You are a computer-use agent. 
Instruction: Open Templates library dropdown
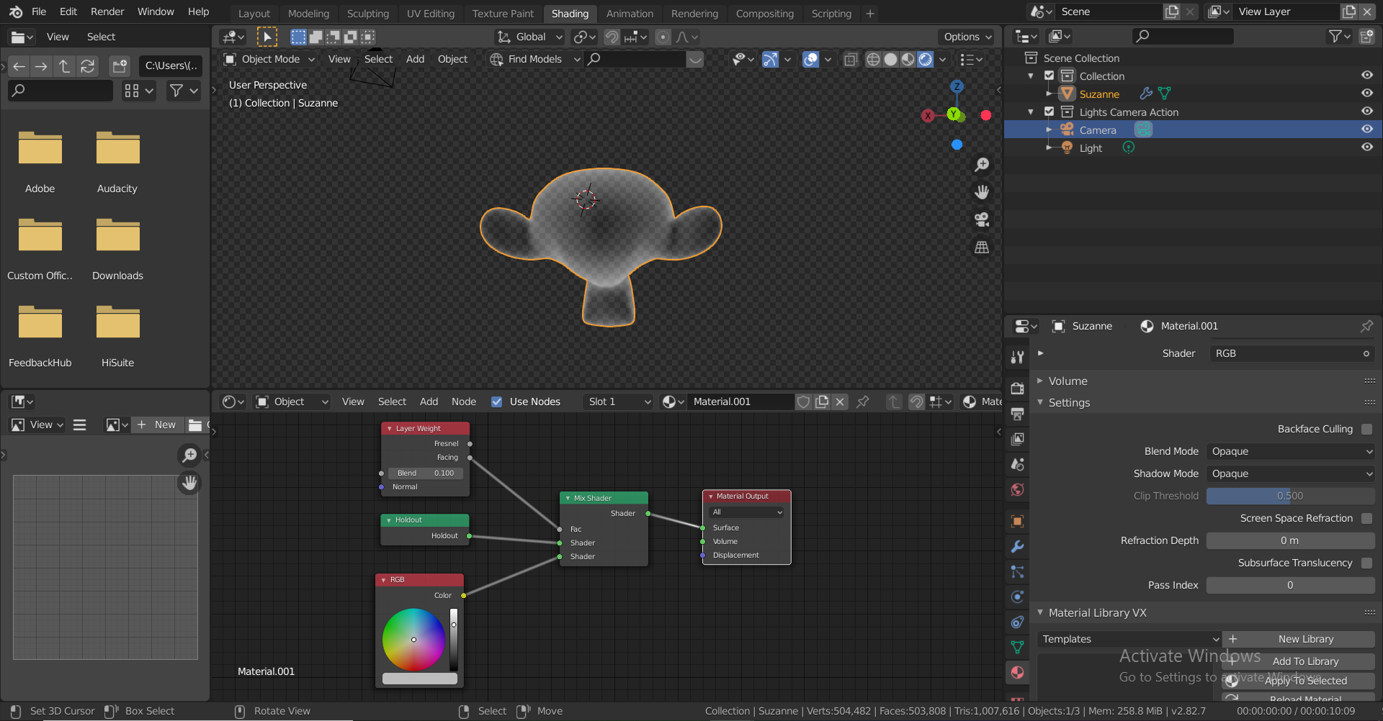1129,639
